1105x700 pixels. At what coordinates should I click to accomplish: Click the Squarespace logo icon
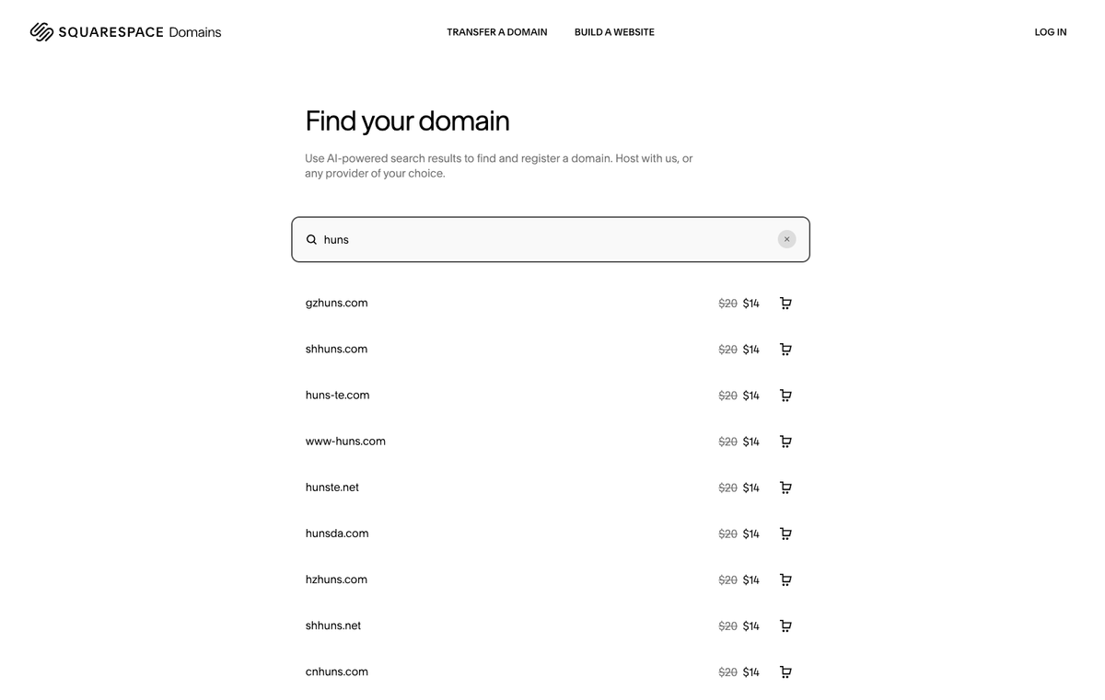click(x=41, y=32)
